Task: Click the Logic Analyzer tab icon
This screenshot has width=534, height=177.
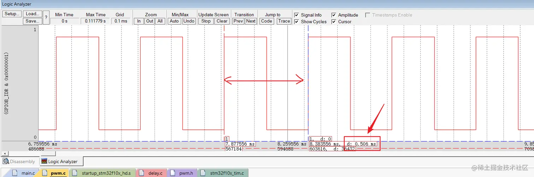Action: [x=44, y=161]
